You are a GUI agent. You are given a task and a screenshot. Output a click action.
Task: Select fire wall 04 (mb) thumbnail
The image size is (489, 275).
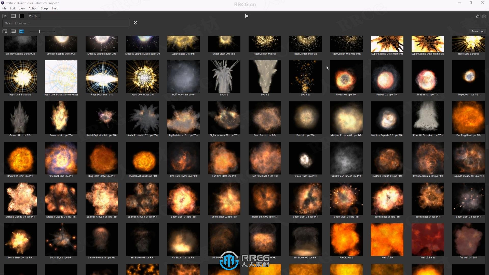point(469,240)
